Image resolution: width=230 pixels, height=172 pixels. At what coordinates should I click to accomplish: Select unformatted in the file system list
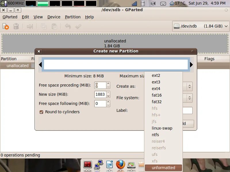[163, 168]
